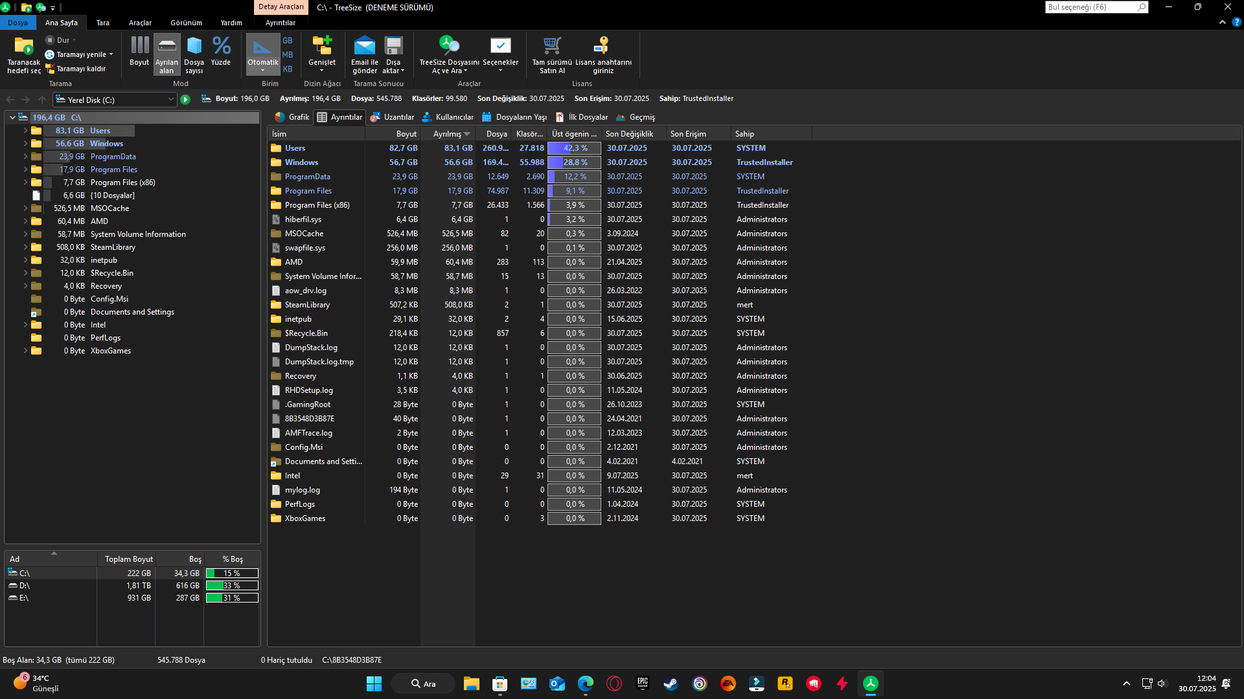
Task: Open the Dosya menu tab
Action: [17, 23]
